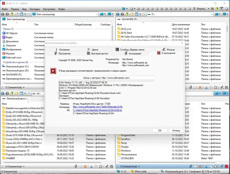Select the 3D Objects folder

(x=10, y=33)
